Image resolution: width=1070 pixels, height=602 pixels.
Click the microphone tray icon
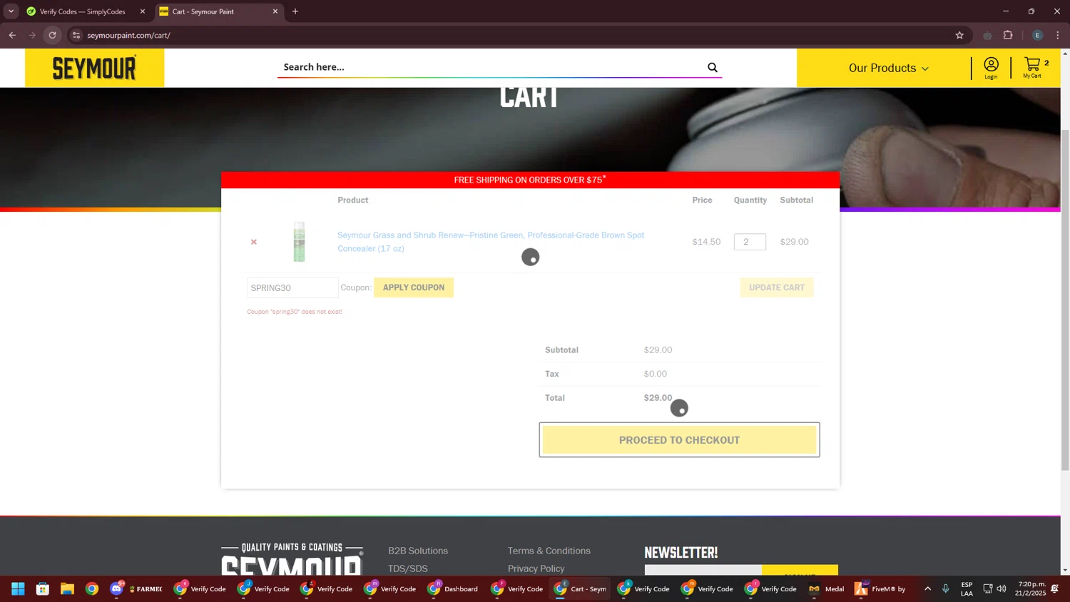point(946,588)
